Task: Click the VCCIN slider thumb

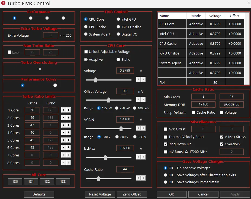Action: click(121, 129)
